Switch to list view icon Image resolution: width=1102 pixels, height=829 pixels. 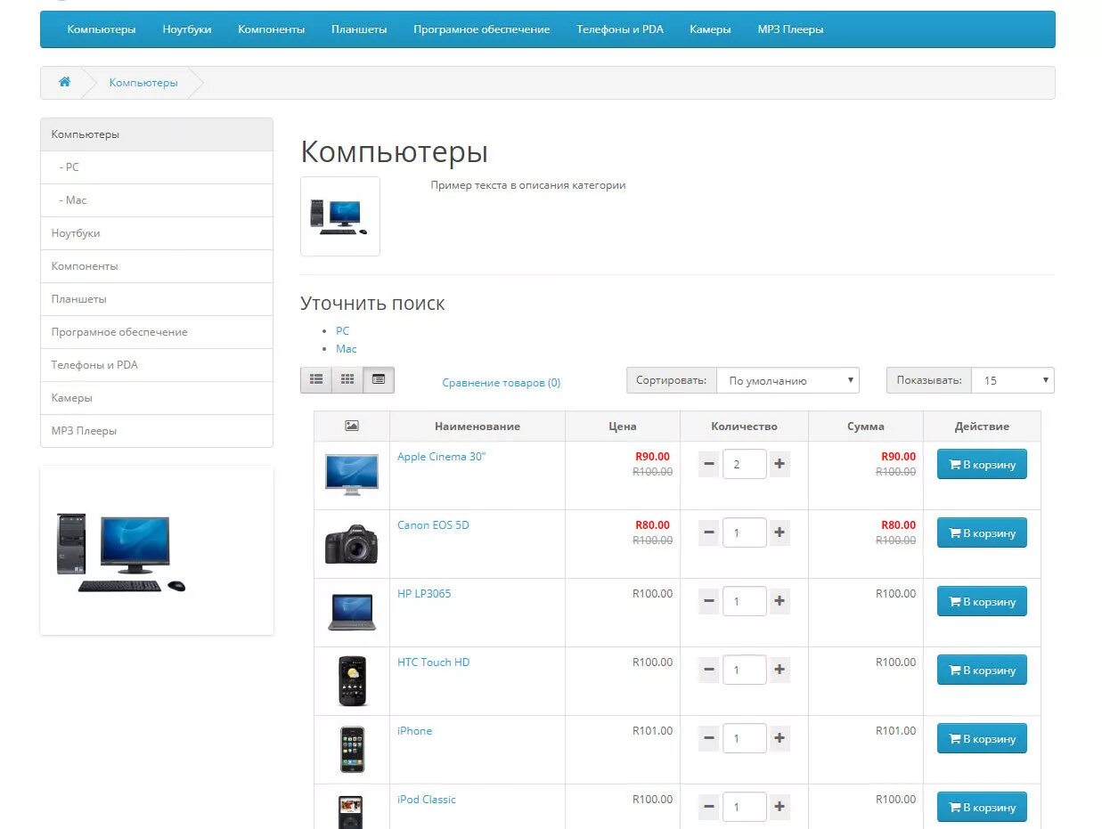316,379
